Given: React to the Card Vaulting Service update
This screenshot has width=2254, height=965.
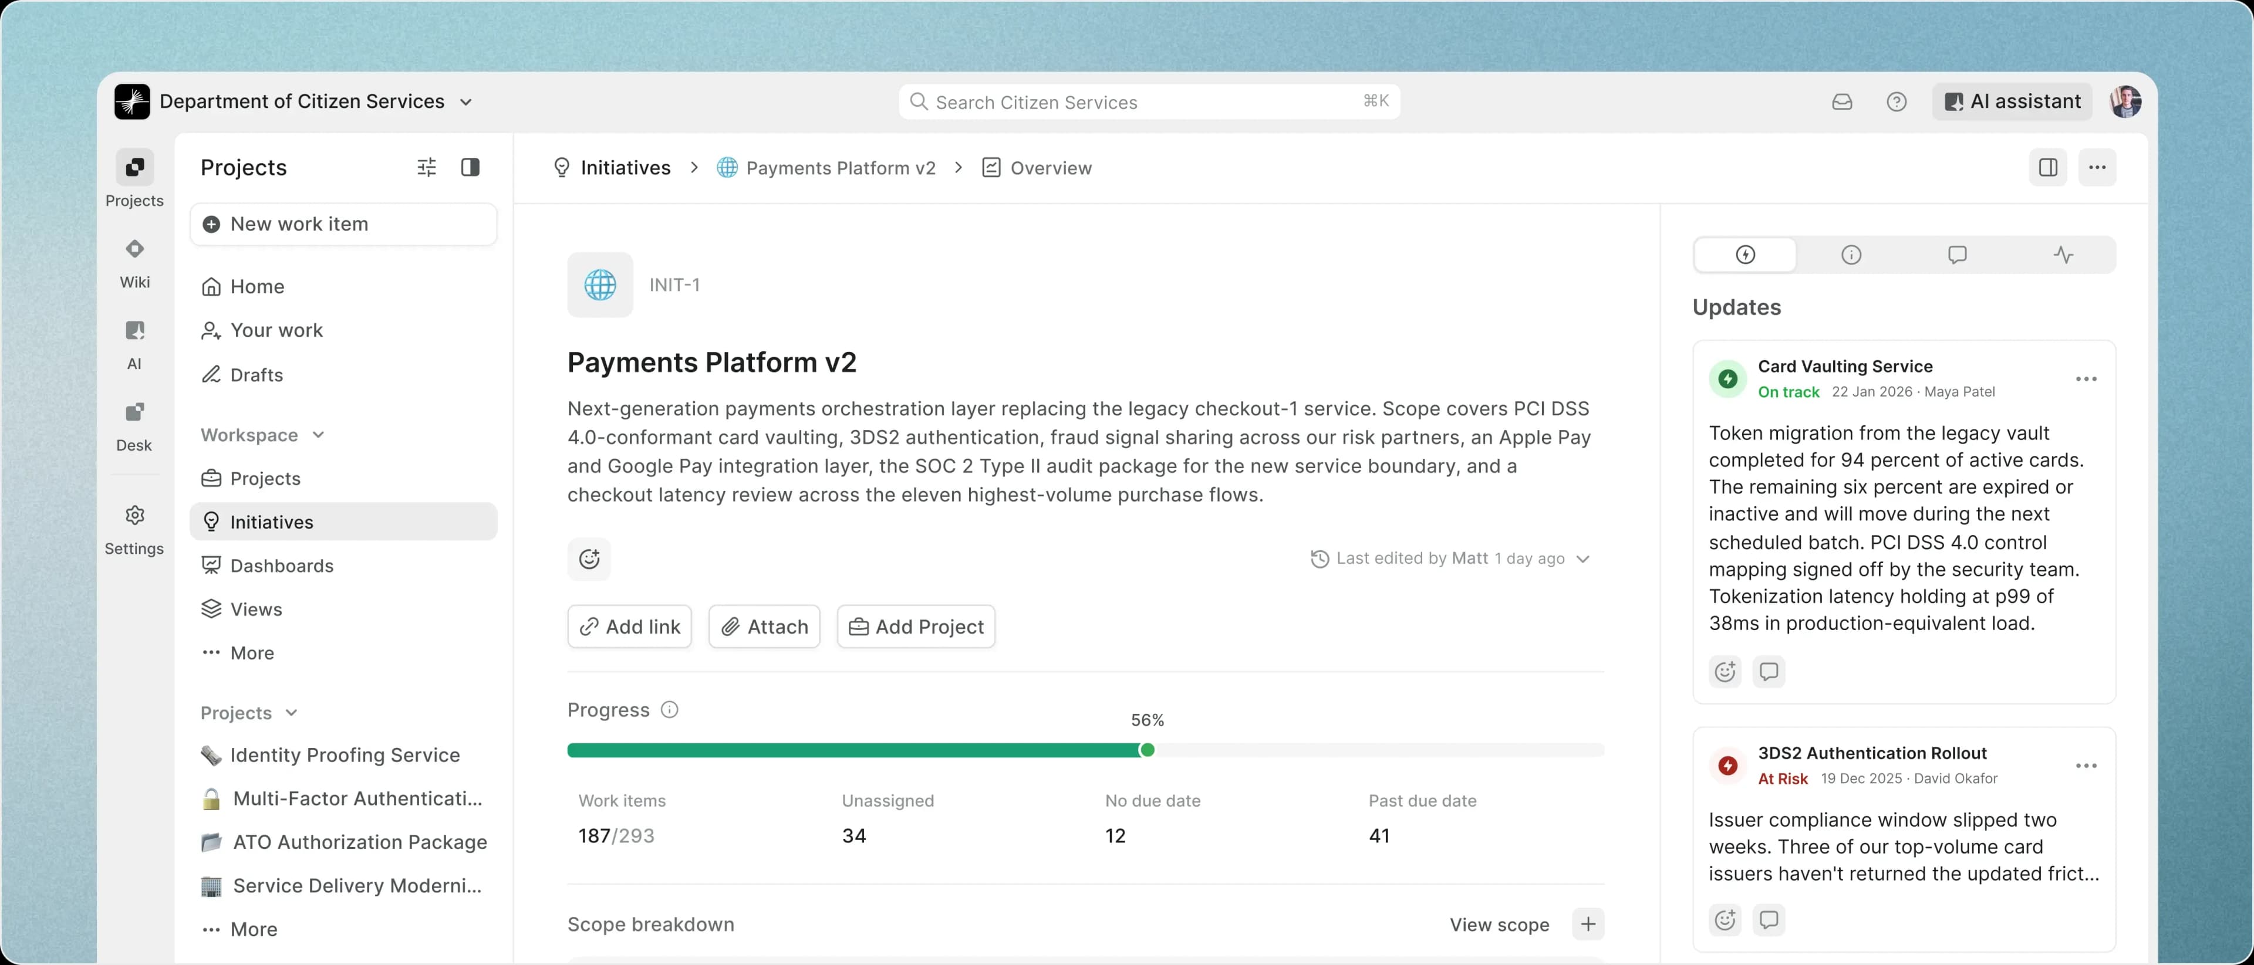Looking at the screenshot, I should [x=1725, y=671].
